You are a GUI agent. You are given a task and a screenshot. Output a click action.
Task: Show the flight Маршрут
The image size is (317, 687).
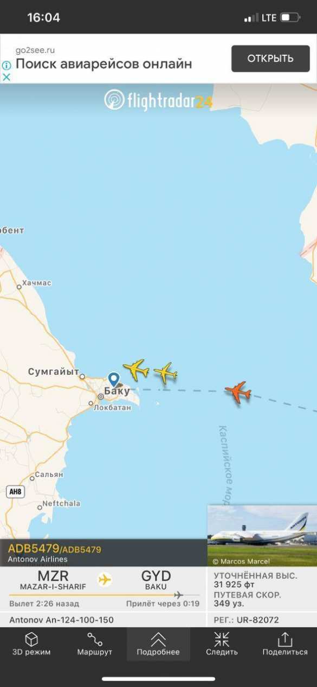(x=95, y=644)
